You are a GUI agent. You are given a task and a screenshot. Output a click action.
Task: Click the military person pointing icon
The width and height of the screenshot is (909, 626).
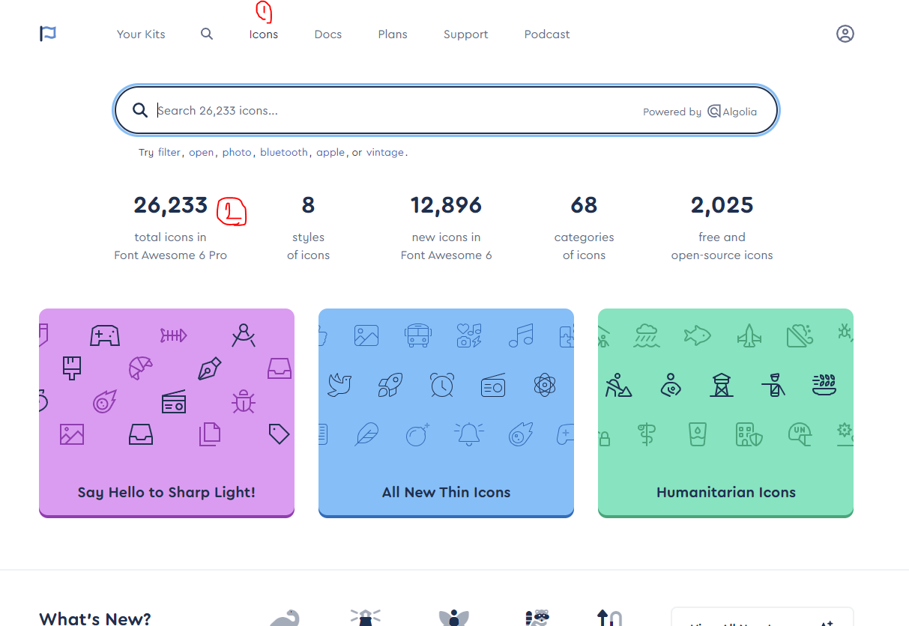pyautogui.click(x=773, y=385)
